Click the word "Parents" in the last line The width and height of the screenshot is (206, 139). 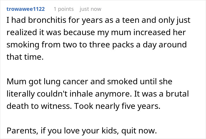[19, 130]
